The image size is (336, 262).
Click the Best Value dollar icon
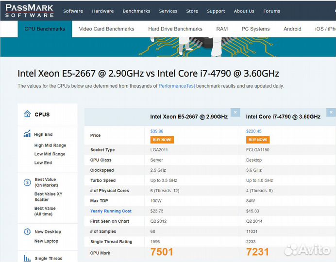(x=27, y=182)
